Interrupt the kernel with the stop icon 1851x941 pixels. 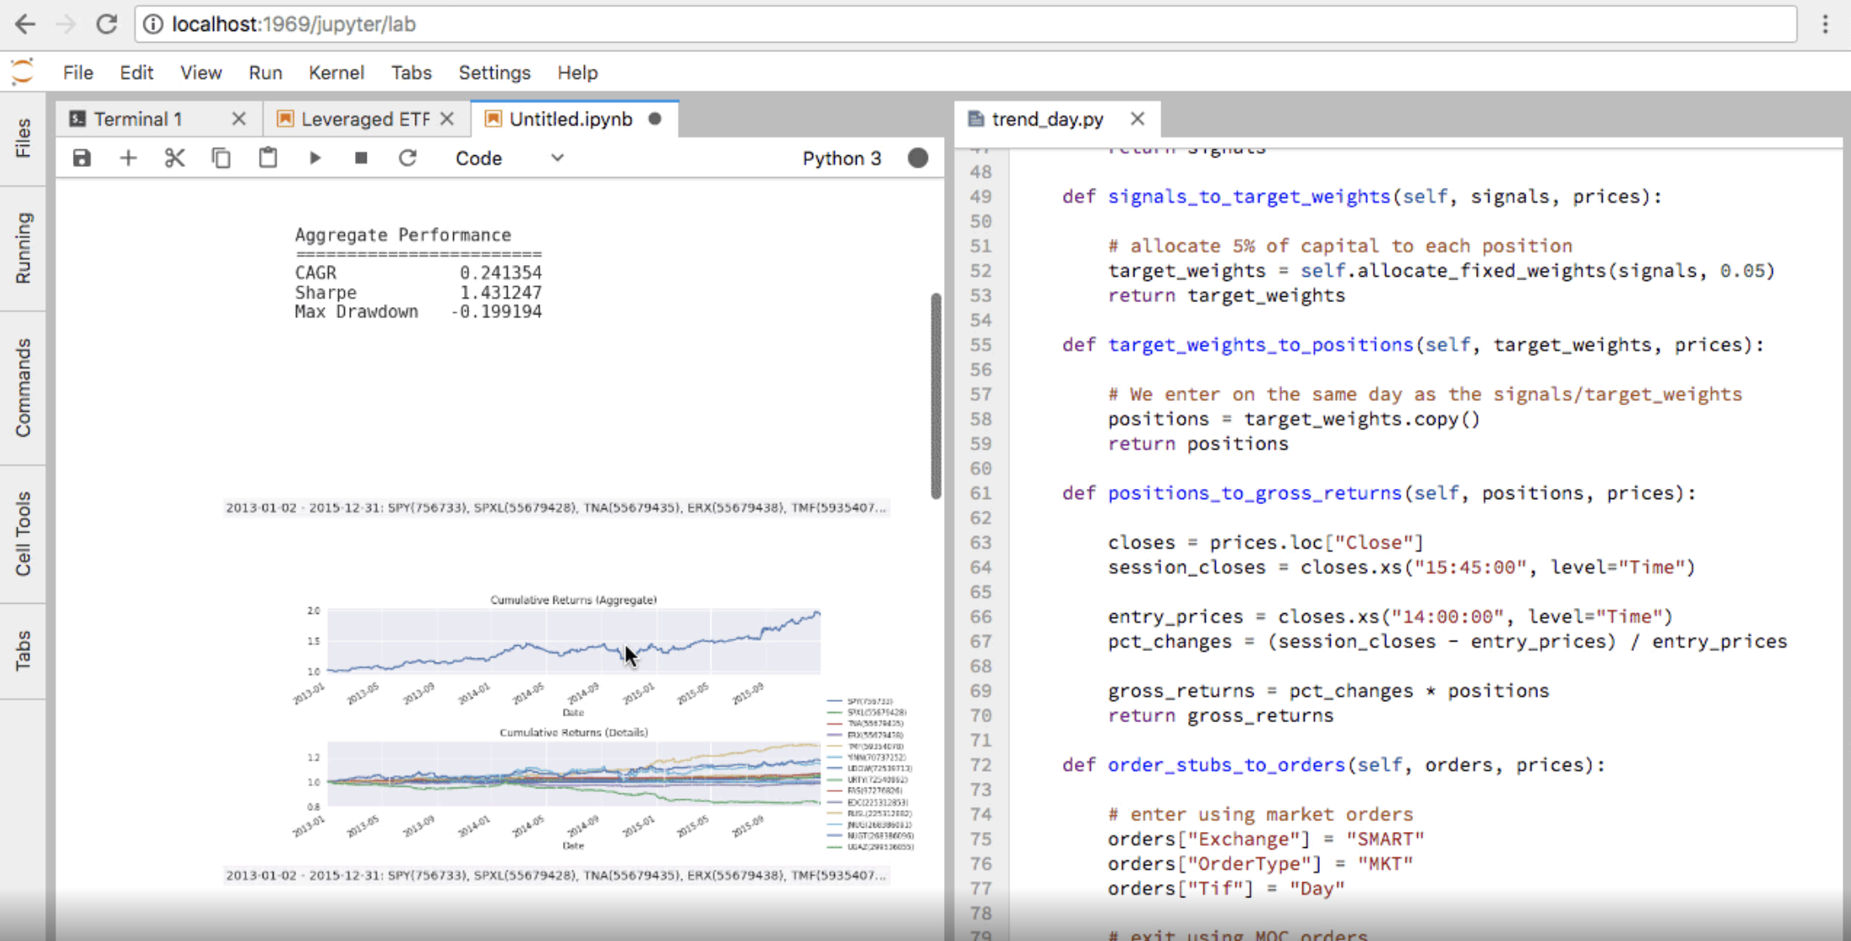click(361, 159)
